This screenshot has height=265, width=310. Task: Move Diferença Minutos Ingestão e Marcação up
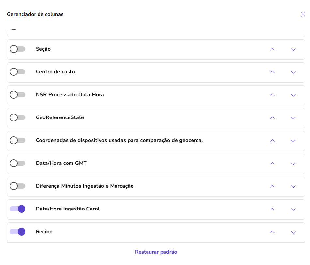coord(272,186)
